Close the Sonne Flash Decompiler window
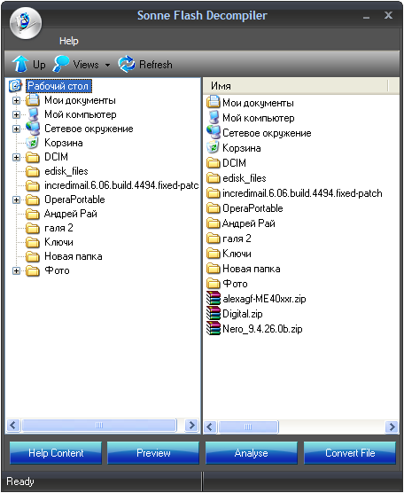The height and width of the screenshot is (493, 404). (x=388, y=15)
